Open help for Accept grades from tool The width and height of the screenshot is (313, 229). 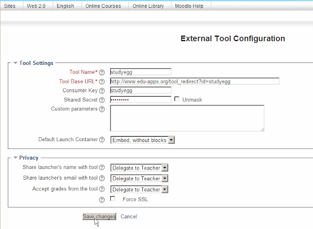click(102, 189)
